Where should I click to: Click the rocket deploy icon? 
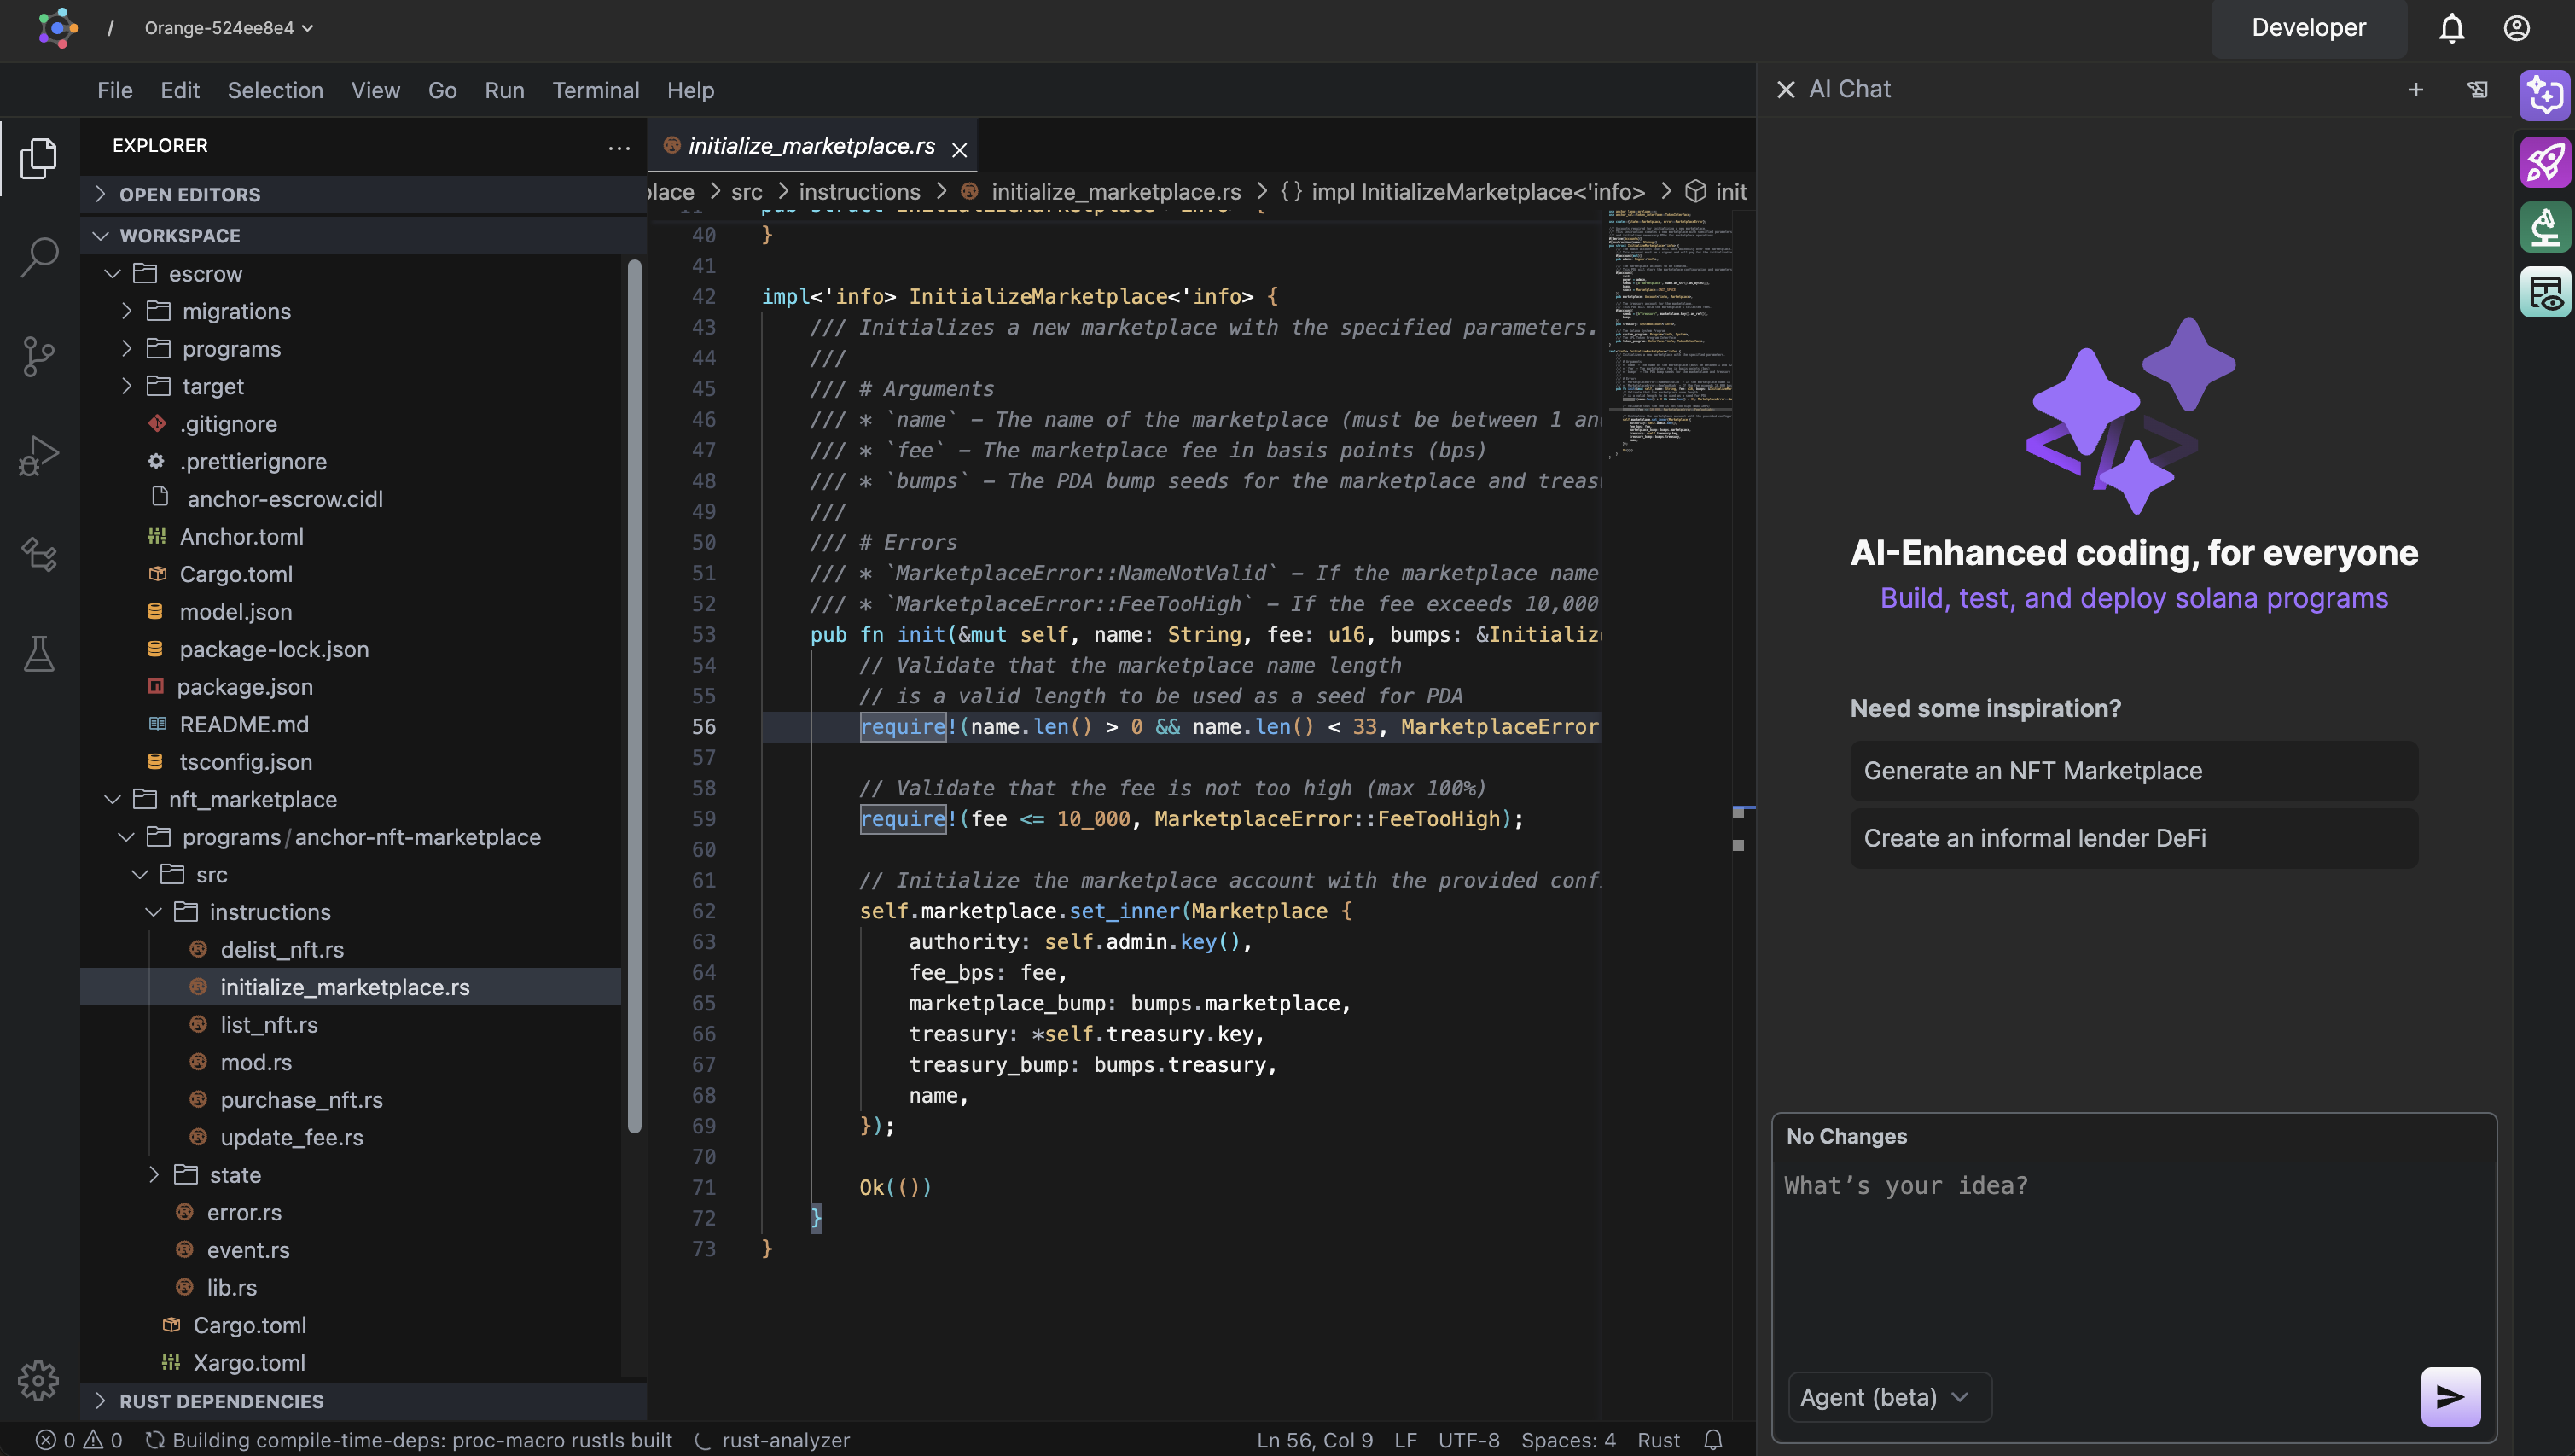2544,162
